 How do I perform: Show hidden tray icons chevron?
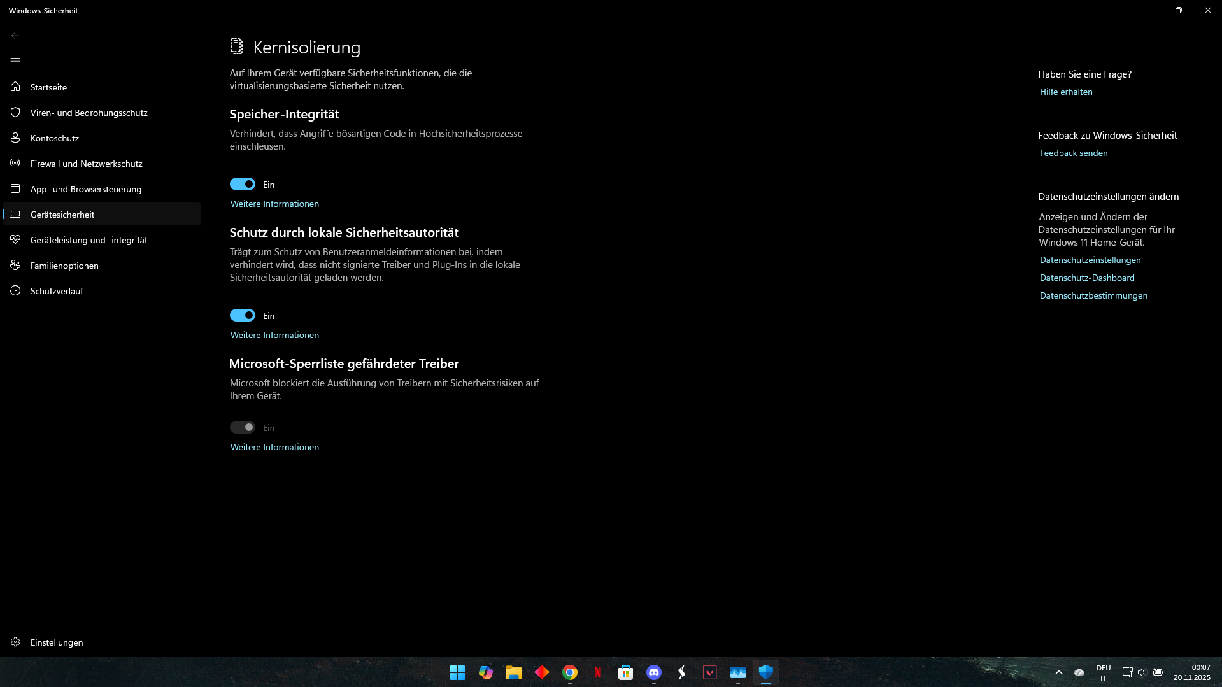pyautogui.click(x=1059, y=672)
